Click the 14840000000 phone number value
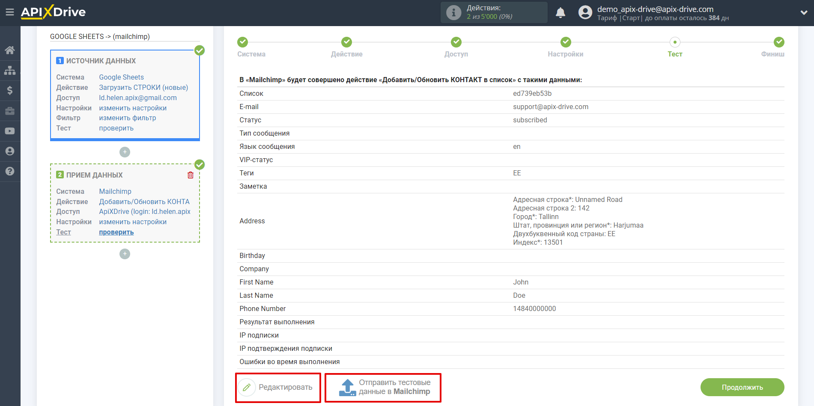The width and height of the screenshot is (814, 406). (534, 308)
